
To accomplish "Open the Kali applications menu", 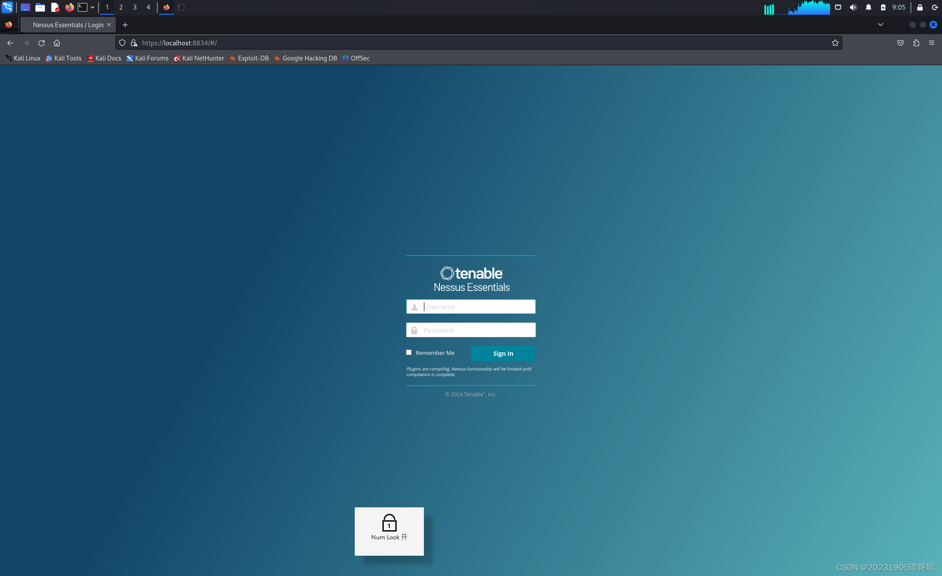I will click(7, 7).
